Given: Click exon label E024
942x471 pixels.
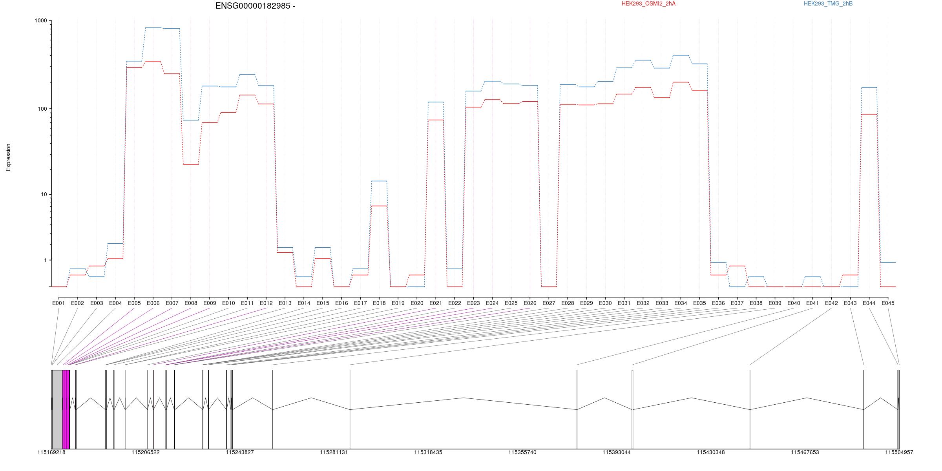Looking at the screenshot, I should click(492, 303).
